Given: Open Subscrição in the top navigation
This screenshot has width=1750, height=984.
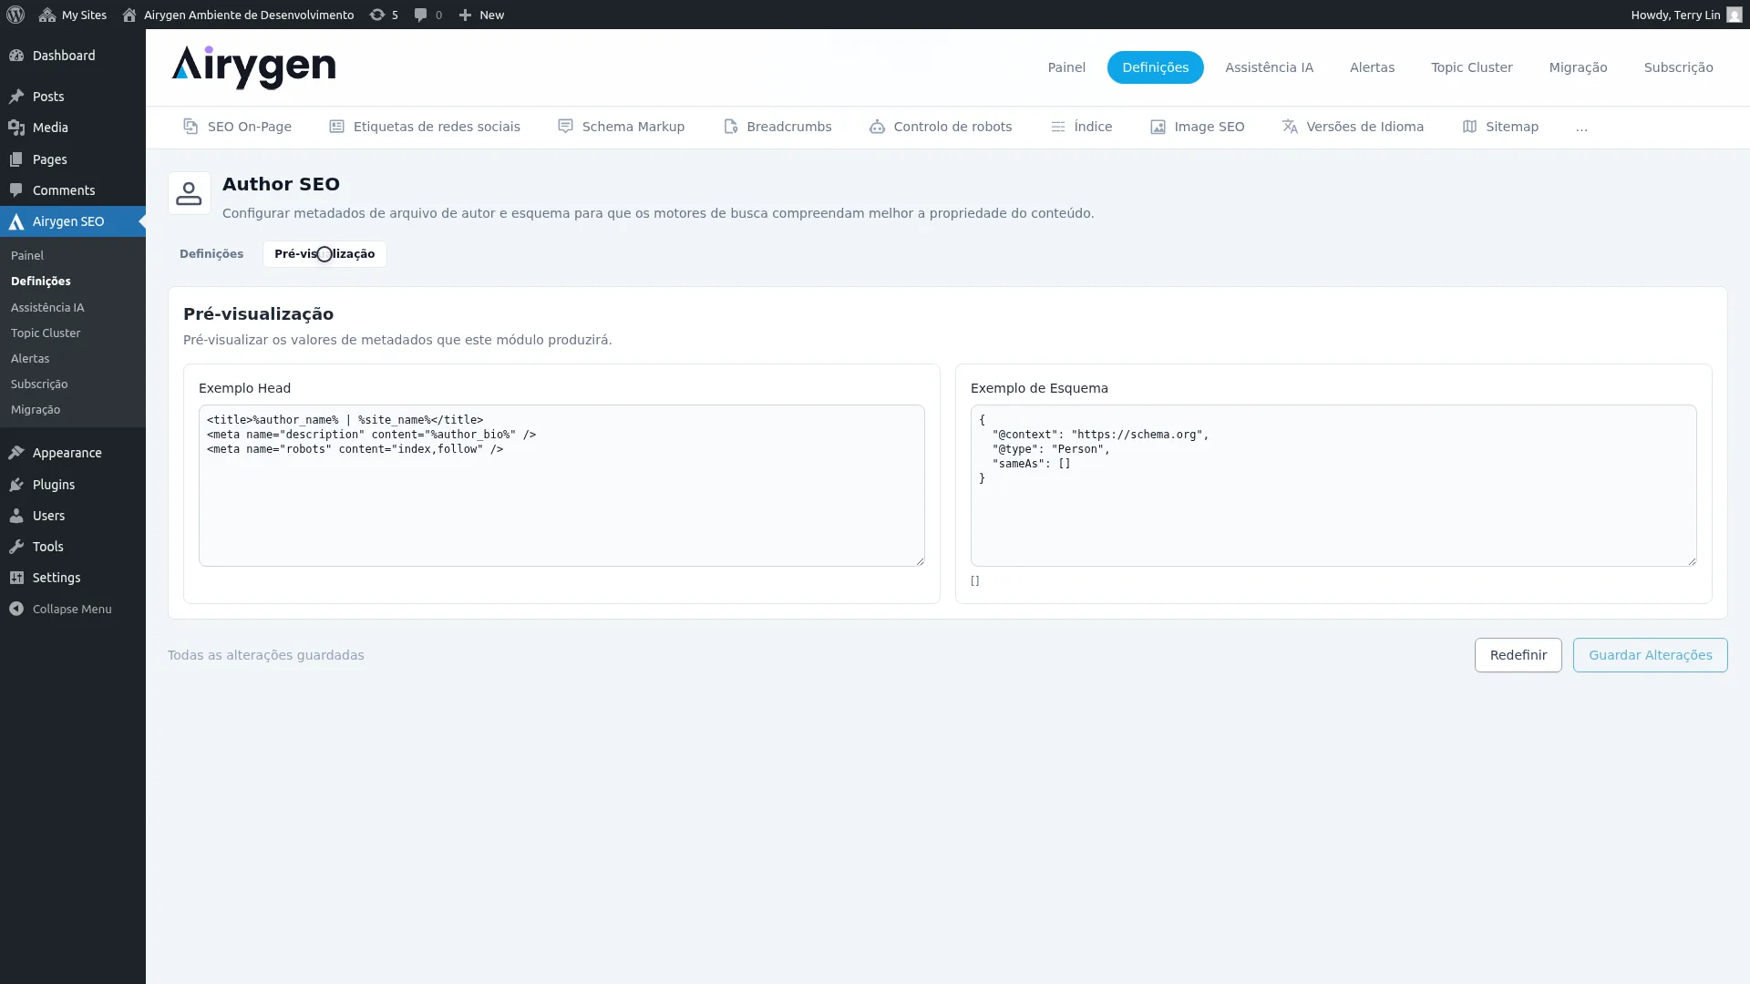Looking at the screenshot, I should (1678, 67).
